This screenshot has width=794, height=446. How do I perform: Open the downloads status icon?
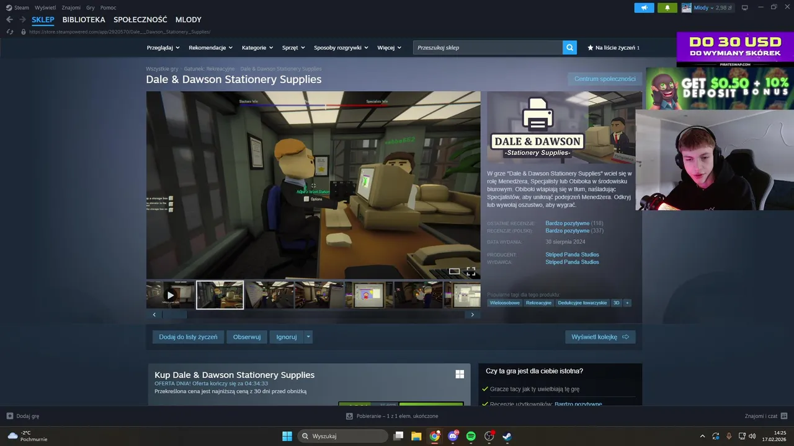(349, 416)
